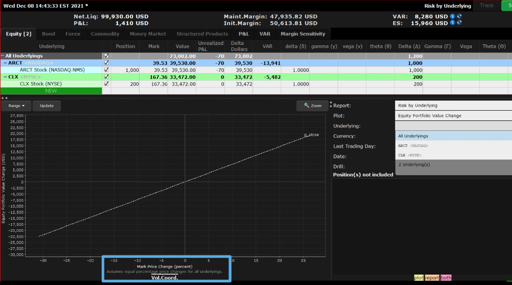The height and width of the screenshot is (285, 512).
Task: Click the ES info icon
Action: pyautogui.click(x=453, y=23)
